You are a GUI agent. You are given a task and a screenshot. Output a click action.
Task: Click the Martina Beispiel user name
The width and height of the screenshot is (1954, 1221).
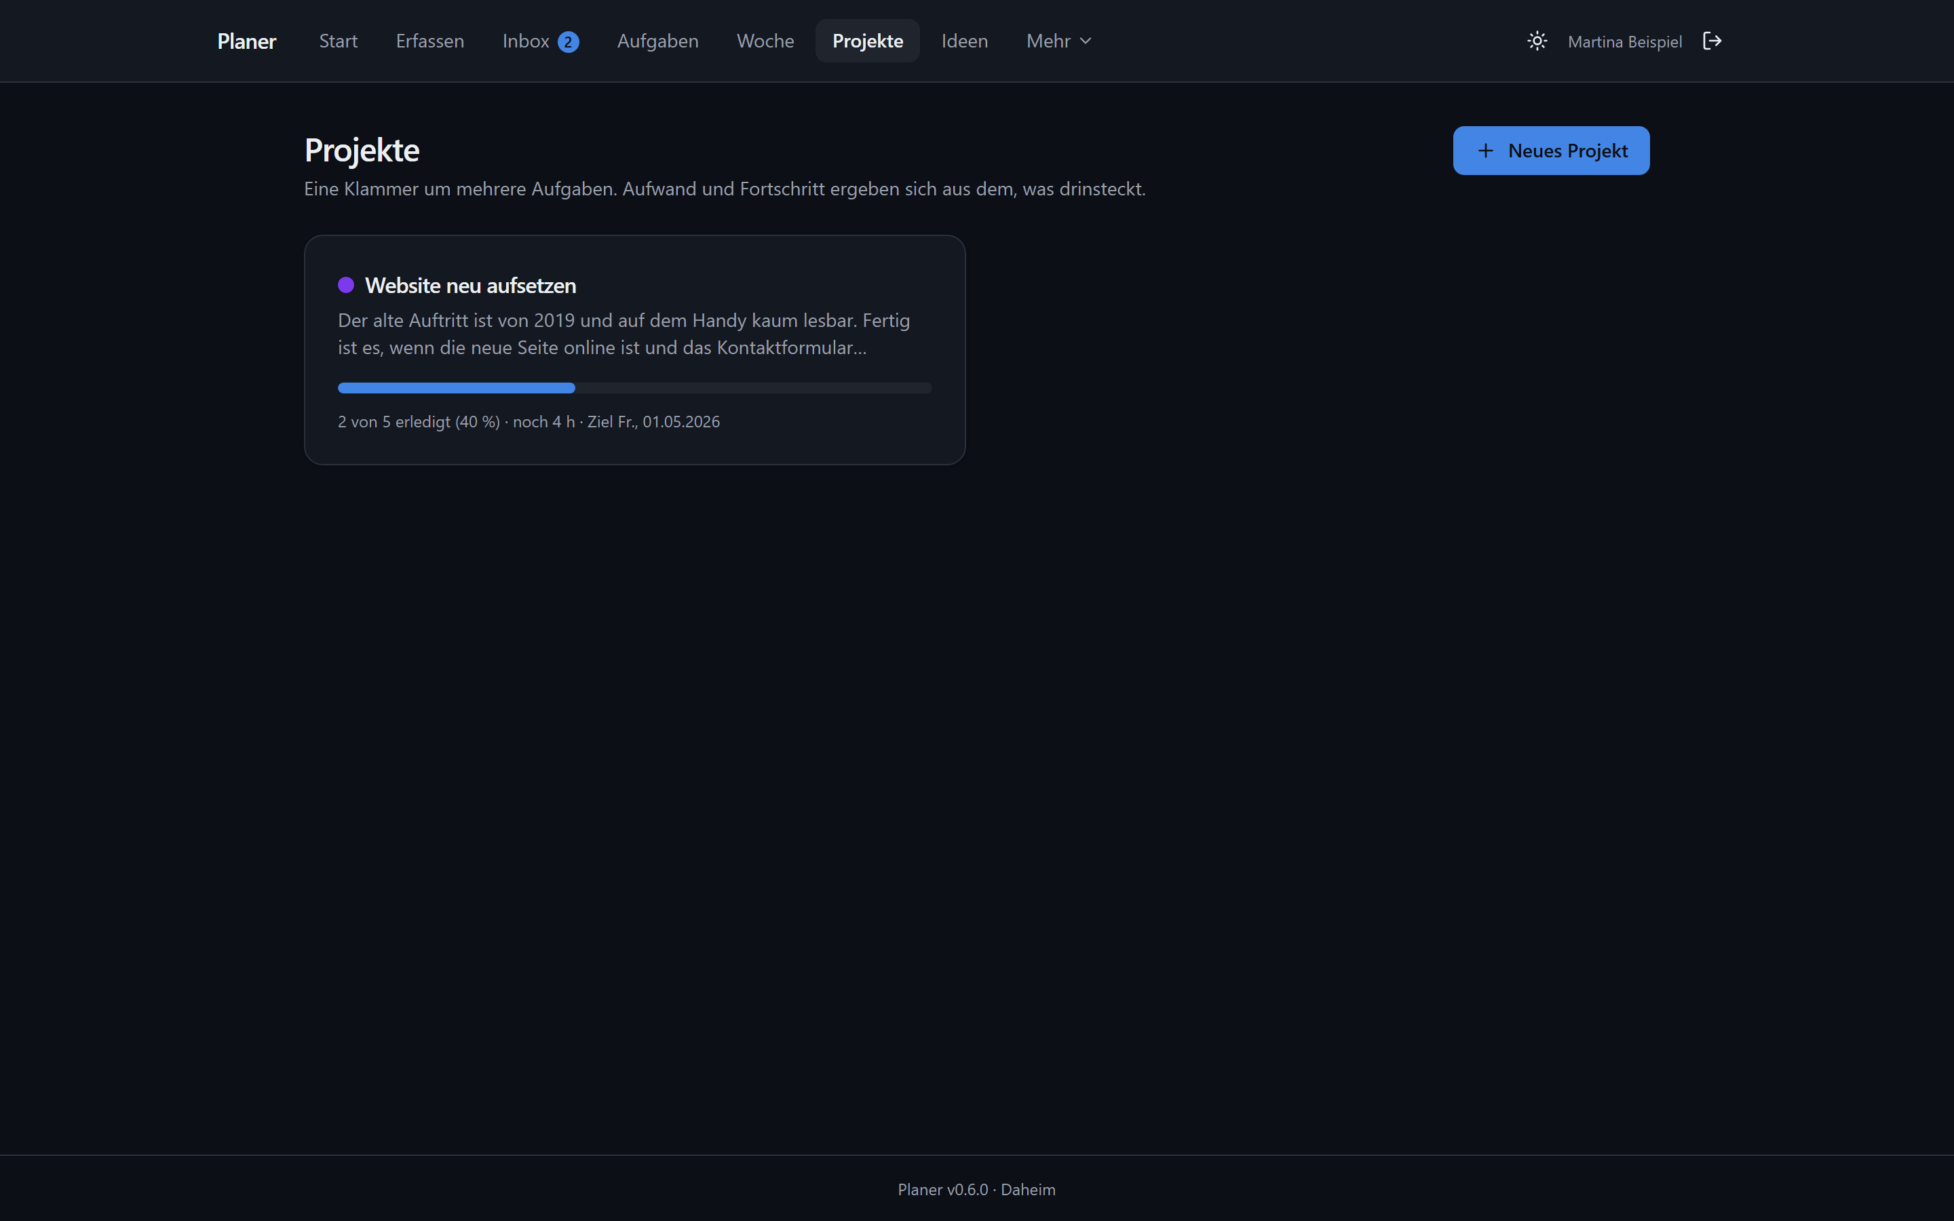[1624, 42]
